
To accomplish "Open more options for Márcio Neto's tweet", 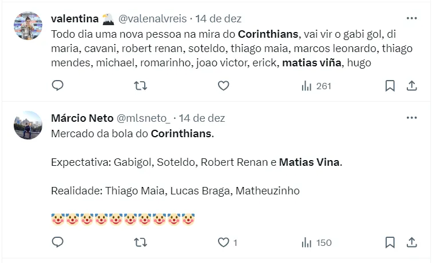I will [411, 118].
